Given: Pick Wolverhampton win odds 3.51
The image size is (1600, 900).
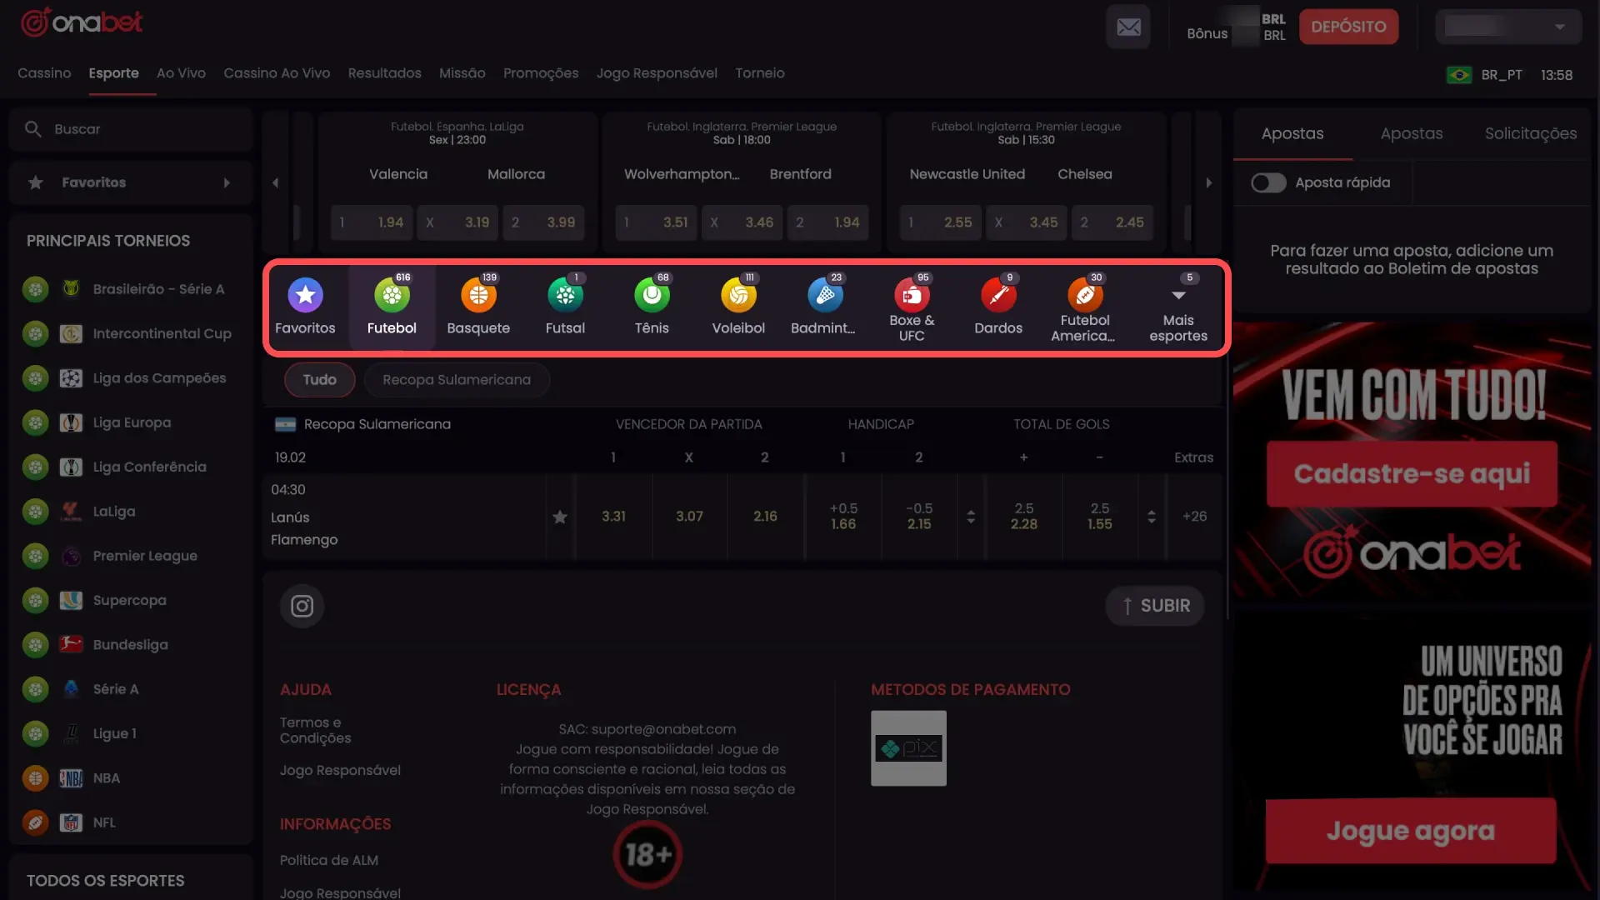Looking at the screenshot, I should click(657, 222).
